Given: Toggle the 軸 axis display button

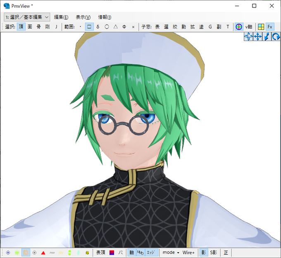Looking at the screenshot, I should tap(132, 253).
